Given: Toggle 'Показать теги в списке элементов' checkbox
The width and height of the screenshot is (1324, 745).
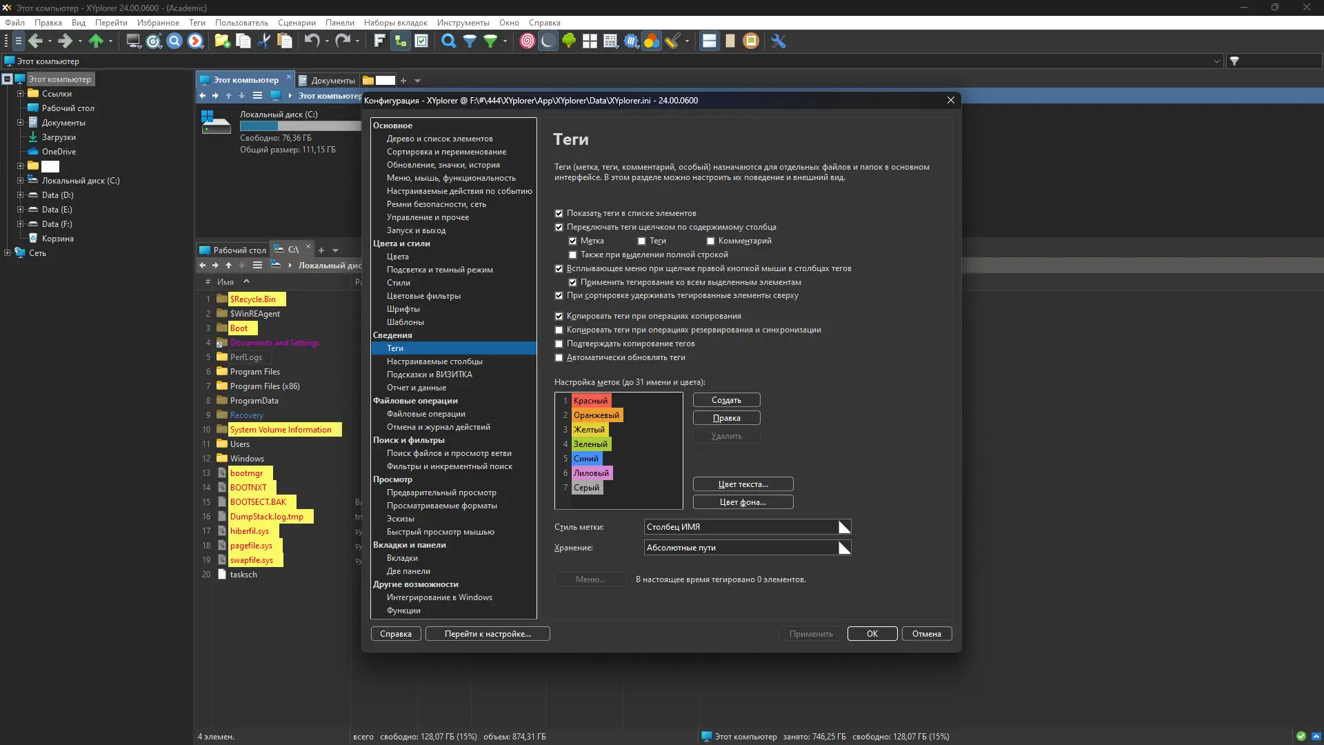Looking at the screenshot, I should coord(559,213).
